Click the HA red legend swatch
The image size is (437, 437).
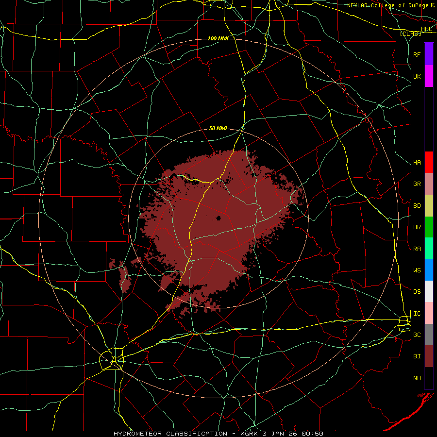pyautogui.click(x=429, y=162)
